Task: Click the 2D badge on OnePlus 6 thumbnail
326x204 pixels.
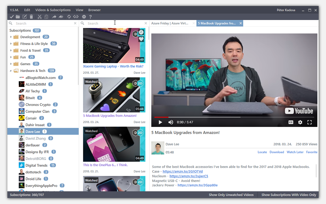Action: click(x=140, y=133)
